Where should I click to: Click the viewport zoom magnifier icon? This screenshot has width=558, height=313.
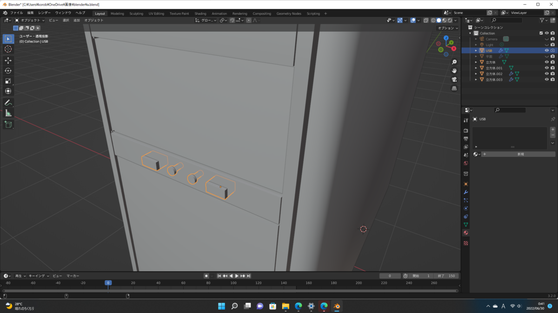pos(454,62)
